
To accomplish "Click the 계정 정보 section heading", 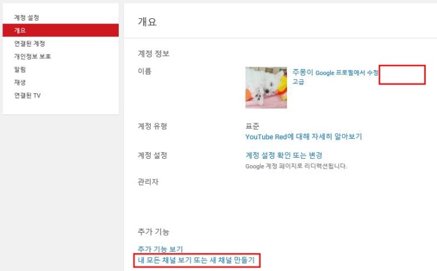I will coord(154,54).
